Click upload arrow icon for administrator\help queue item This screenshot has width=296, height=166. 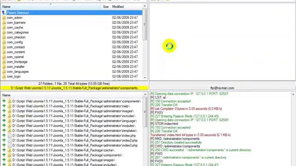pyautogui.click(x=4, y=106)
